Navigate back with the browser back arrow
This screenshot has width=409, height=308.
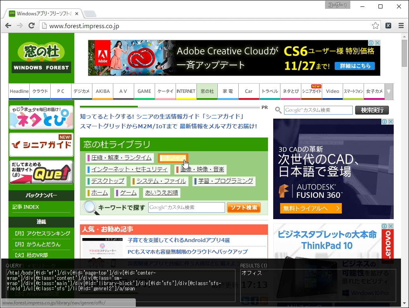(8, 25)
